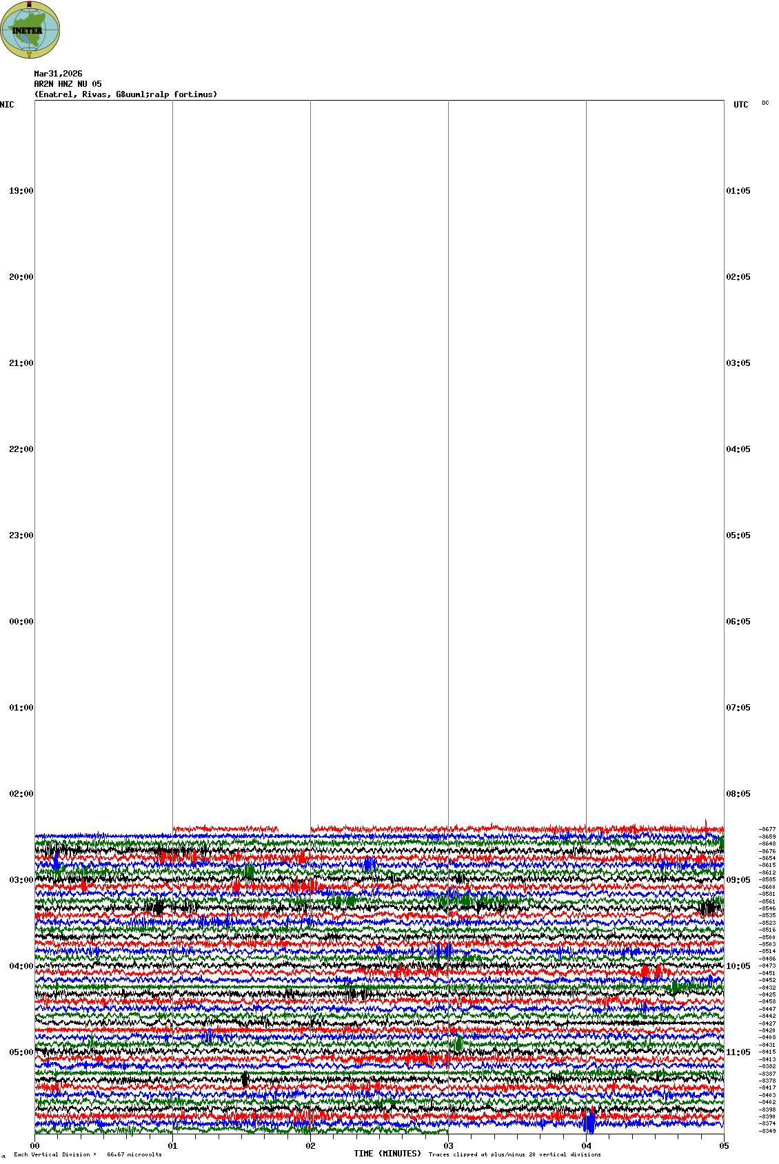This screenshot has height=1164, width=779.
Task: Click the INETER logo
Action: pyautogui.click(x=30, y=30)
